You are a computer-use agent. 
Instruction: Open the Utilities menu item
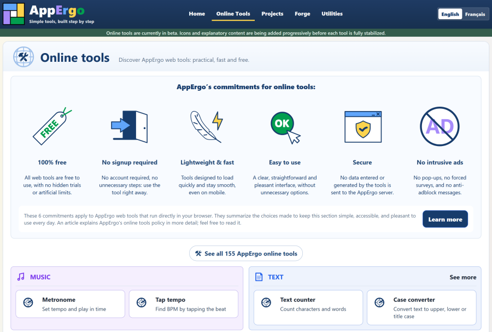pyautogui.click(x=332, y=14)
